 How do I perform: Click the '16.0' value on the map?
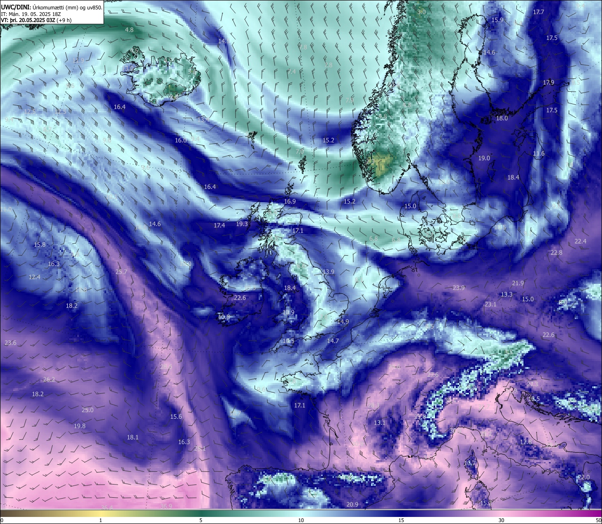point(181,141)
